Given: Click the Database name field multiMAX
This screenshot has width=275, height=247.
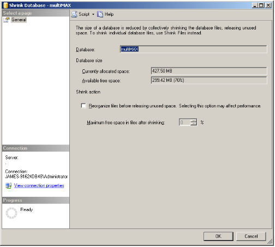Looking at the screenshot, I should 194,49.
